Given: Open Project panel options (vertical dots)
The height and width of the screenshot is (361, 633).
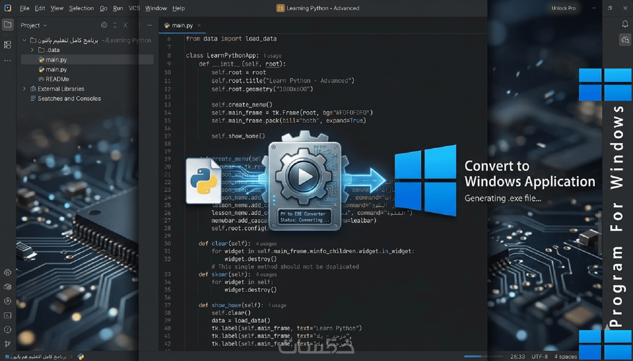Looking at the screenshot, I should point(139,25).
